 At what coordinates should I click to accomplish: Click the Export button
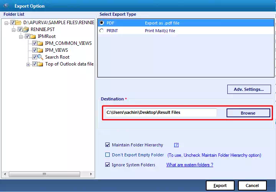[220, 185]
